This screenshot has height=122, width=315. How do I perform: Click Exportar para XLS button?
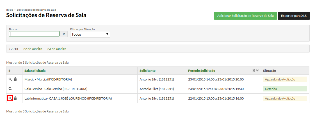point(294,16)
